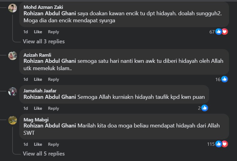The image size is (237, 161).
Task: Open Rohizan Abdul Ghani mention in Azizah's comment
Action: (x=50, y=61)
